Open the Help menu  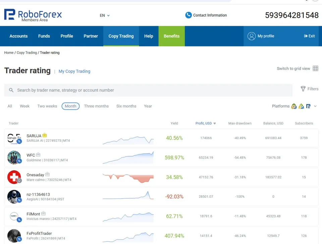(149, 36)
